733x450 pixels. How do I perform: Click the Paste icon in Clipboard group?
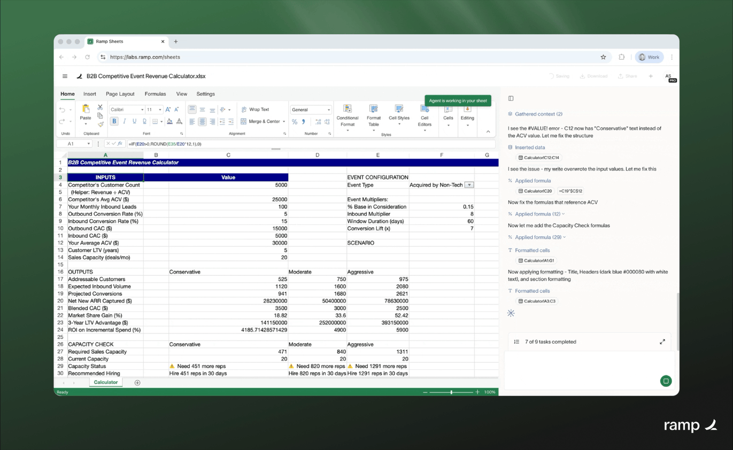(86, 110)
